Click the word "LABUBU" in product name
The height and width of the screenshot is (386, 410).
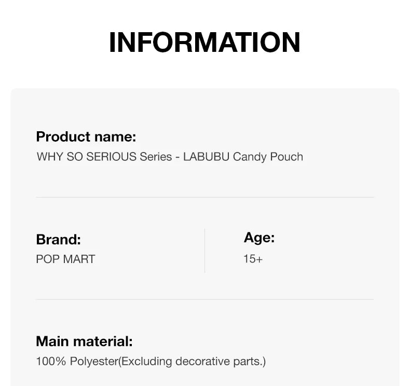point(206,157)
